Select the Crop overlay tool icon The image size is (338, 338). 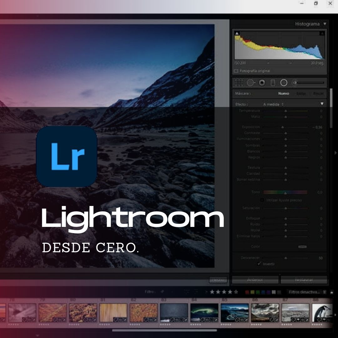coord(239,83)
